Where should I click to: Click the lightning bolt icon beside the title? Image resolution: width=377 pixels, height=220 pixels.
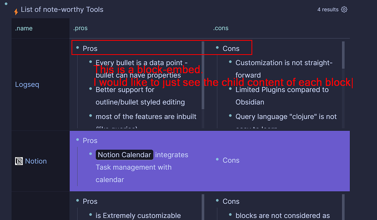click(x=16, y=12)
